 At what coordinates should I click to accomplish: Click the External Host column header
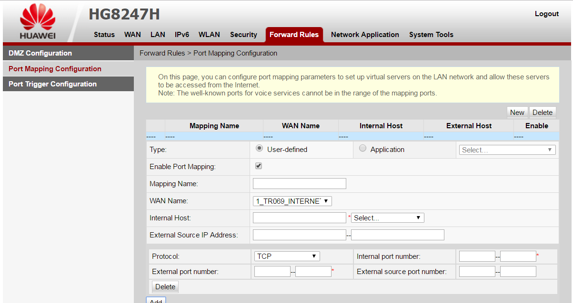[469, 126]
